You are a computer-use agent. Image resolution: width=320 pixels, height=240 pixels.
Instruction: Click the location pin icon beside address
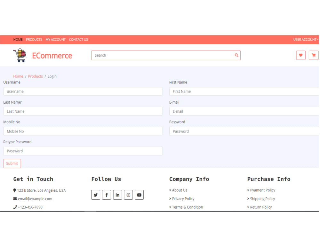(14, 190)
